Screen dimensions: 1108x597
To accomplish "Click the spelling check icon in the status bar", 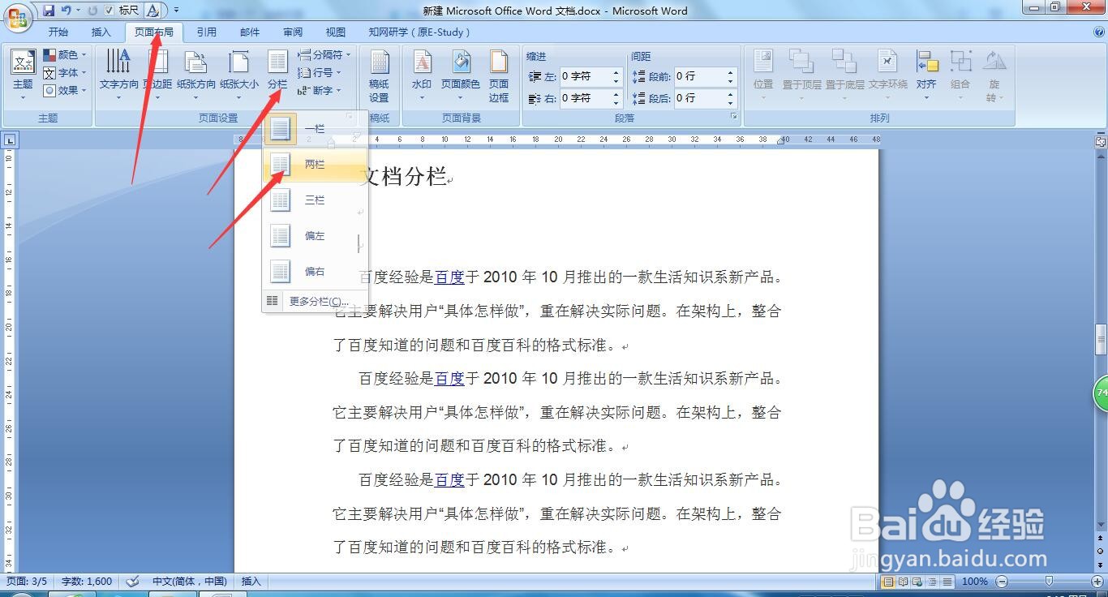I will [132, 581].
